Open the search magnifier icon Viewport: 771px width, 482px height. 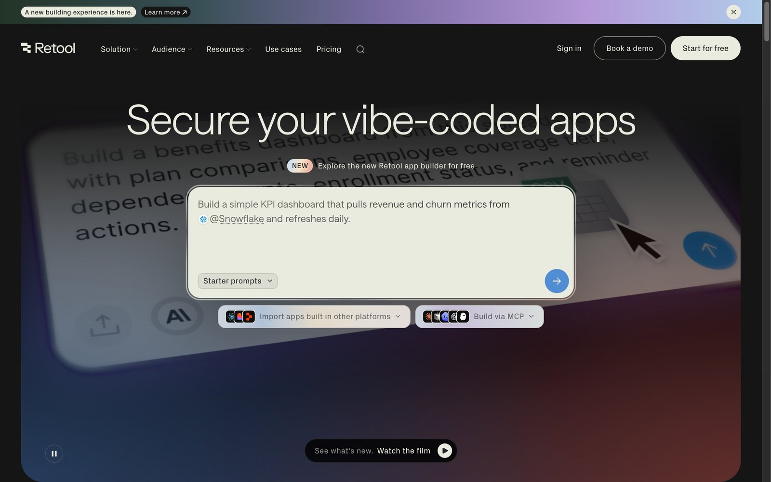360,49
